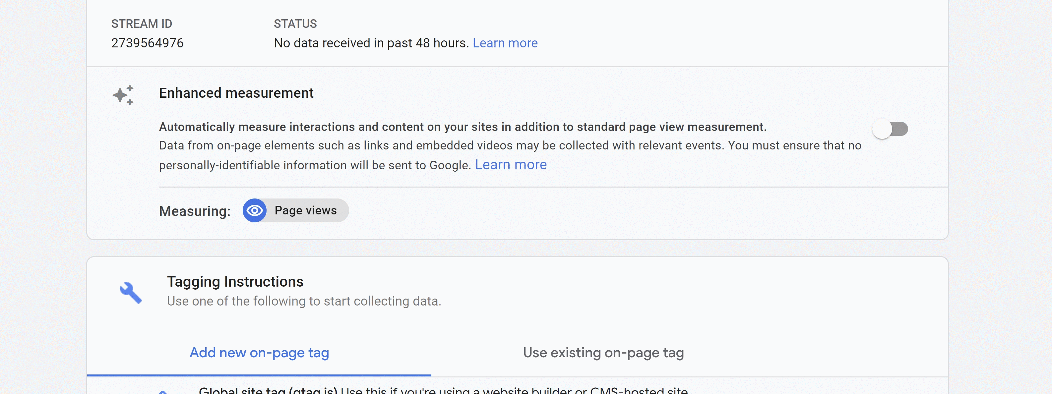
Task: Click the Enhanced measurement toggle slider
Action: [x=891, y=128]
